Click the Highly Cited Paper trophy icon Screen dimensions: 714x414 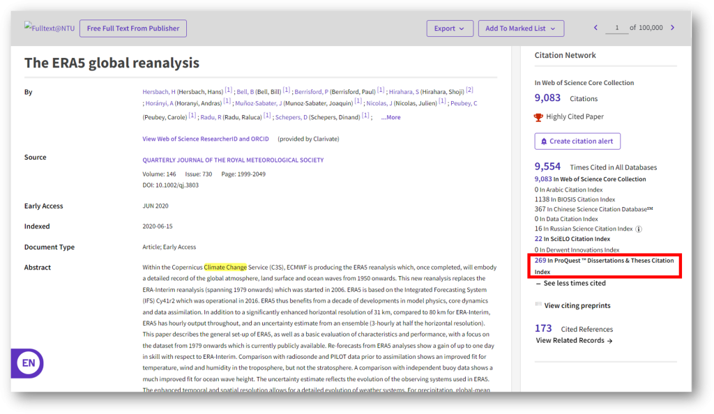(538, 117)
